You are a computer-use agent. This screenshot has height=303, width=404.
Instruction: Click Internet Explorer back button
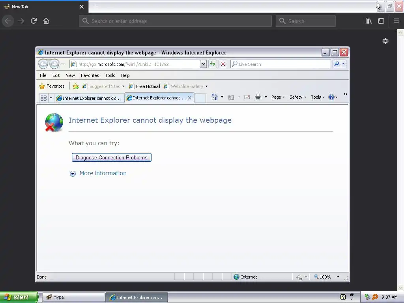point(43,64)
